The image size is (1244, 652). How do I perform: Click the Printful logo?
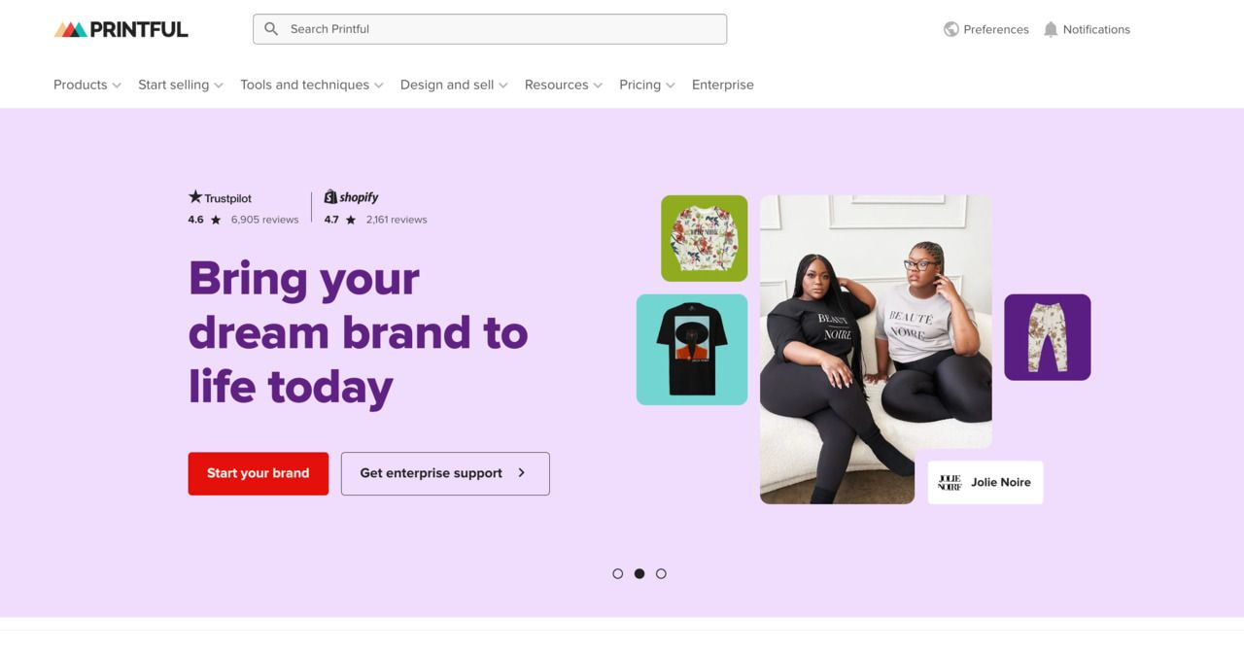pos(121,29)
